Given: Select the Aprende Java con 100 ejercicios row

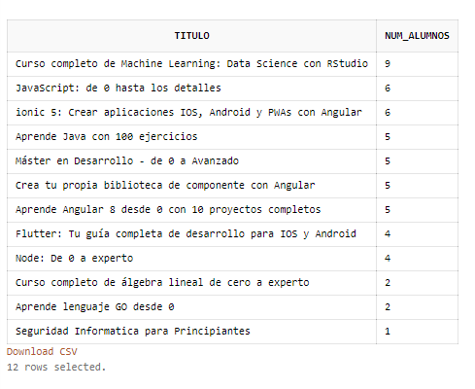Looking at the screenshot, I should pyautogui.click(x=232, y=137).
